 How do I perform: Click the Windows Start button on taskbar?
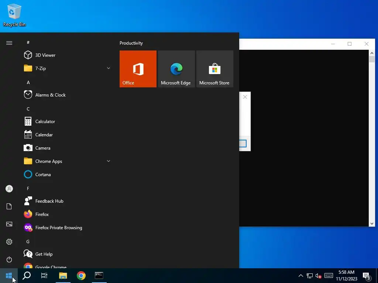click(9, 276)
